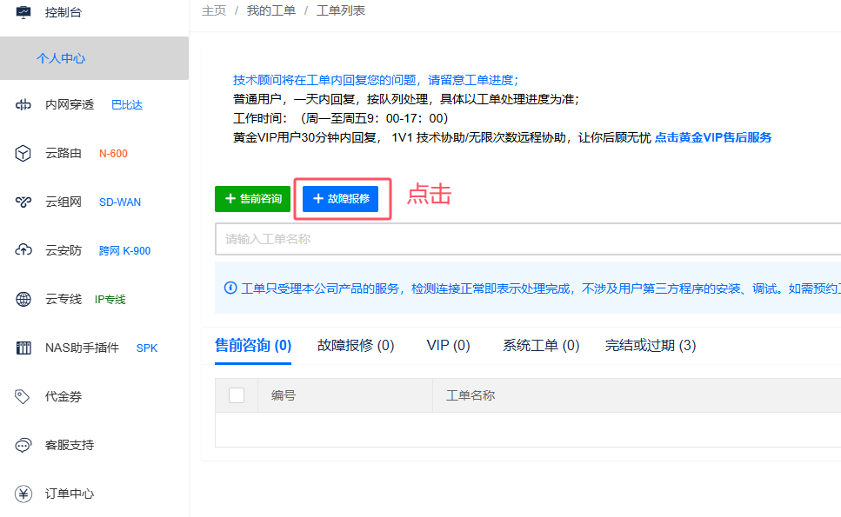Click the 云安防 cloud upload icon
Screen dimensions: 841x517
[x=23, y=251]
